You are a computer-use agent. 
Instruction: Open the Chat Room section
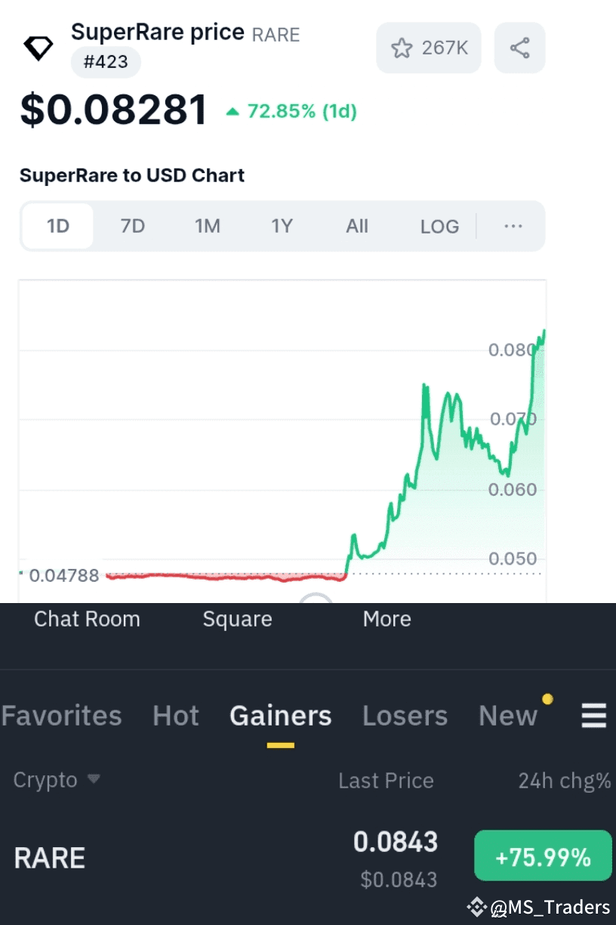click(86, 619)
